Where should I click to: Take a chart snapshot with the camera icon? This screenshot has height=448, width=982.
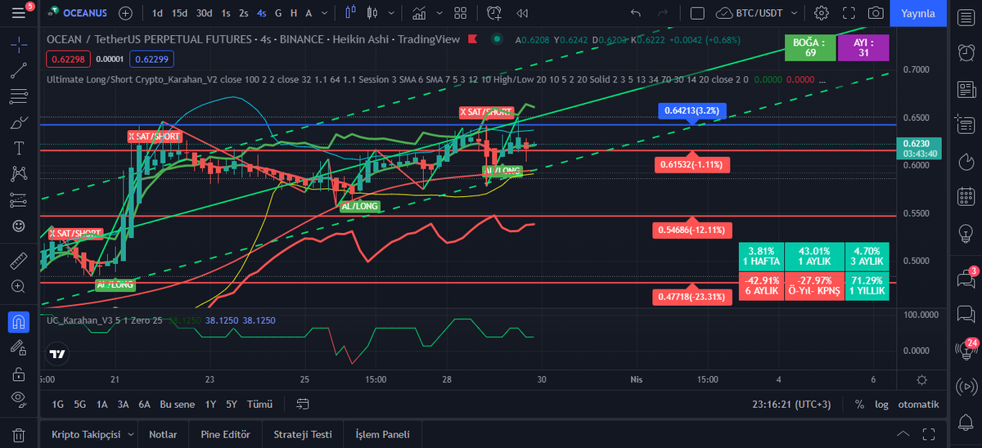pyautogui.click(x=876, y=13)
